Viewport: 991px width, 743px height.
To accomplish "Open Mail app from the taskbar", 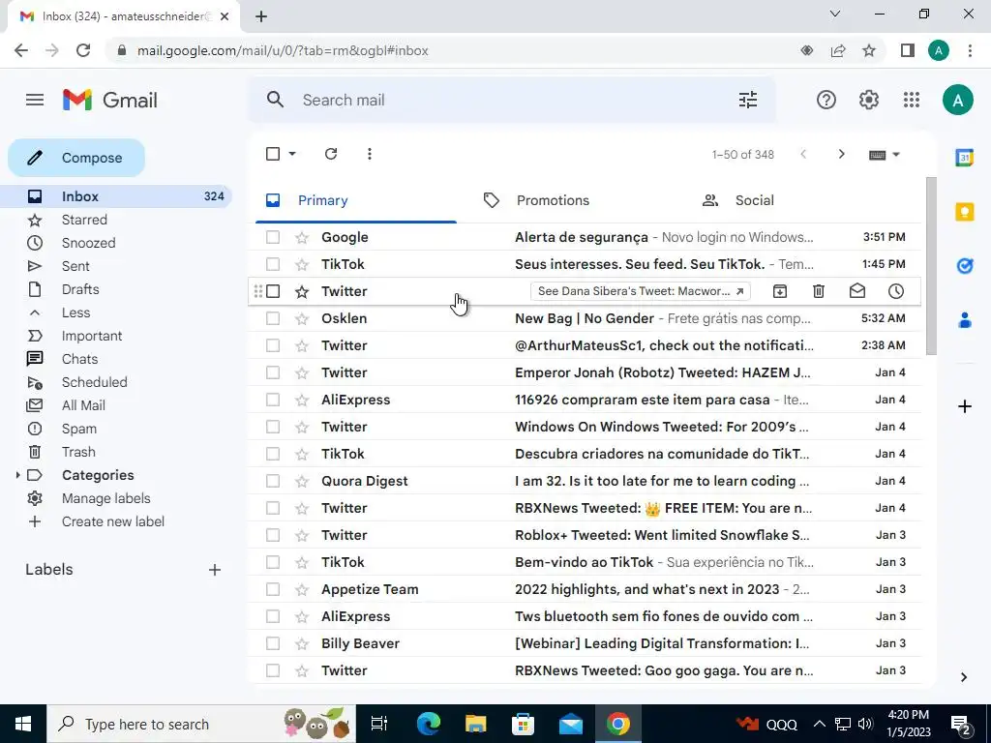I will pos(570,724).
